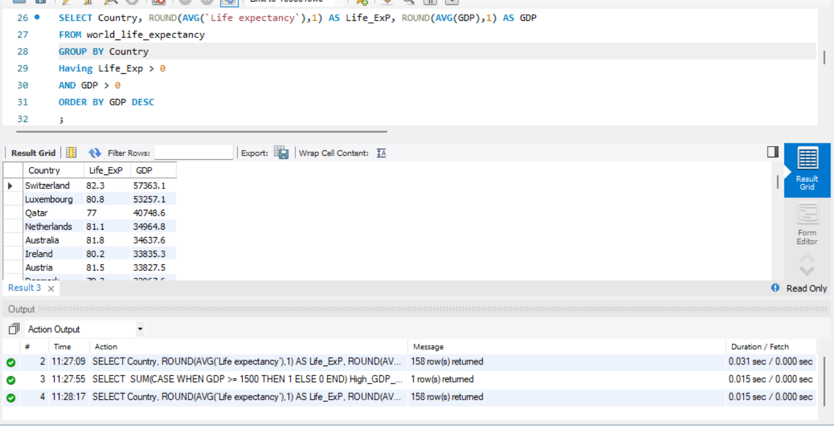Select the current row arrow beside Switzerland
Viewport: 834px width, 426px height.
(10, 186)
